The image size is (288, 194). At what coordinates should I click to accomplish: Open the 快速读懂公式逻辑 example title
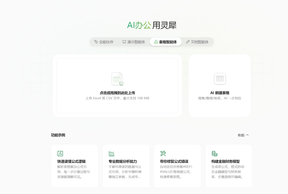coord(71,162)
